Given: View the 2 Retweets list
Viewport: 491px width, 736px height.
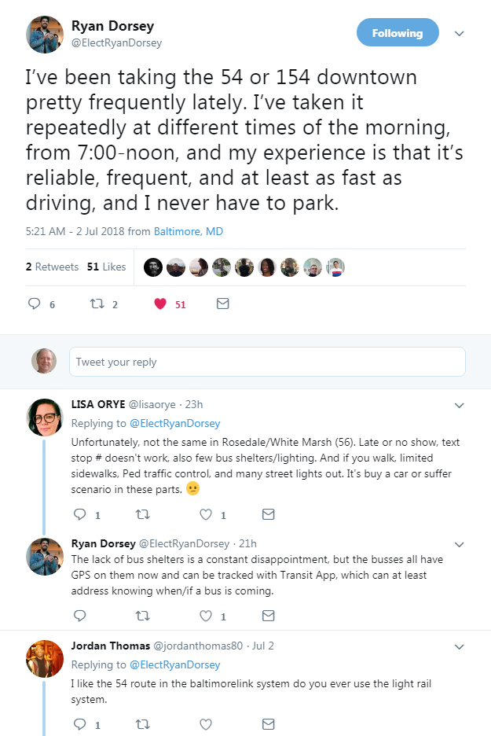Looking at the screenshot, I should click(52, 267).
